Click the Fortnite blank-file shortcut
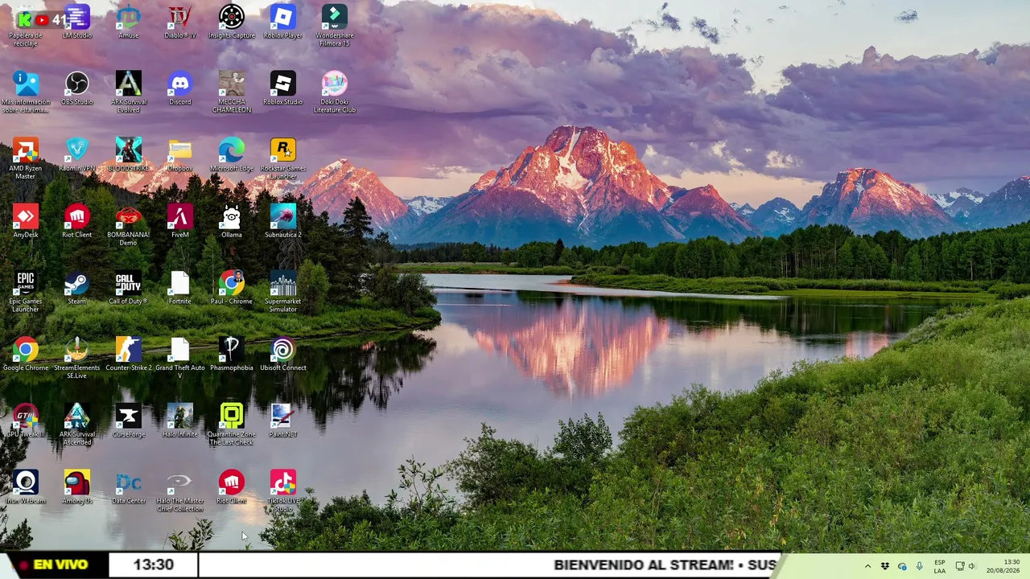 point(180,288)
